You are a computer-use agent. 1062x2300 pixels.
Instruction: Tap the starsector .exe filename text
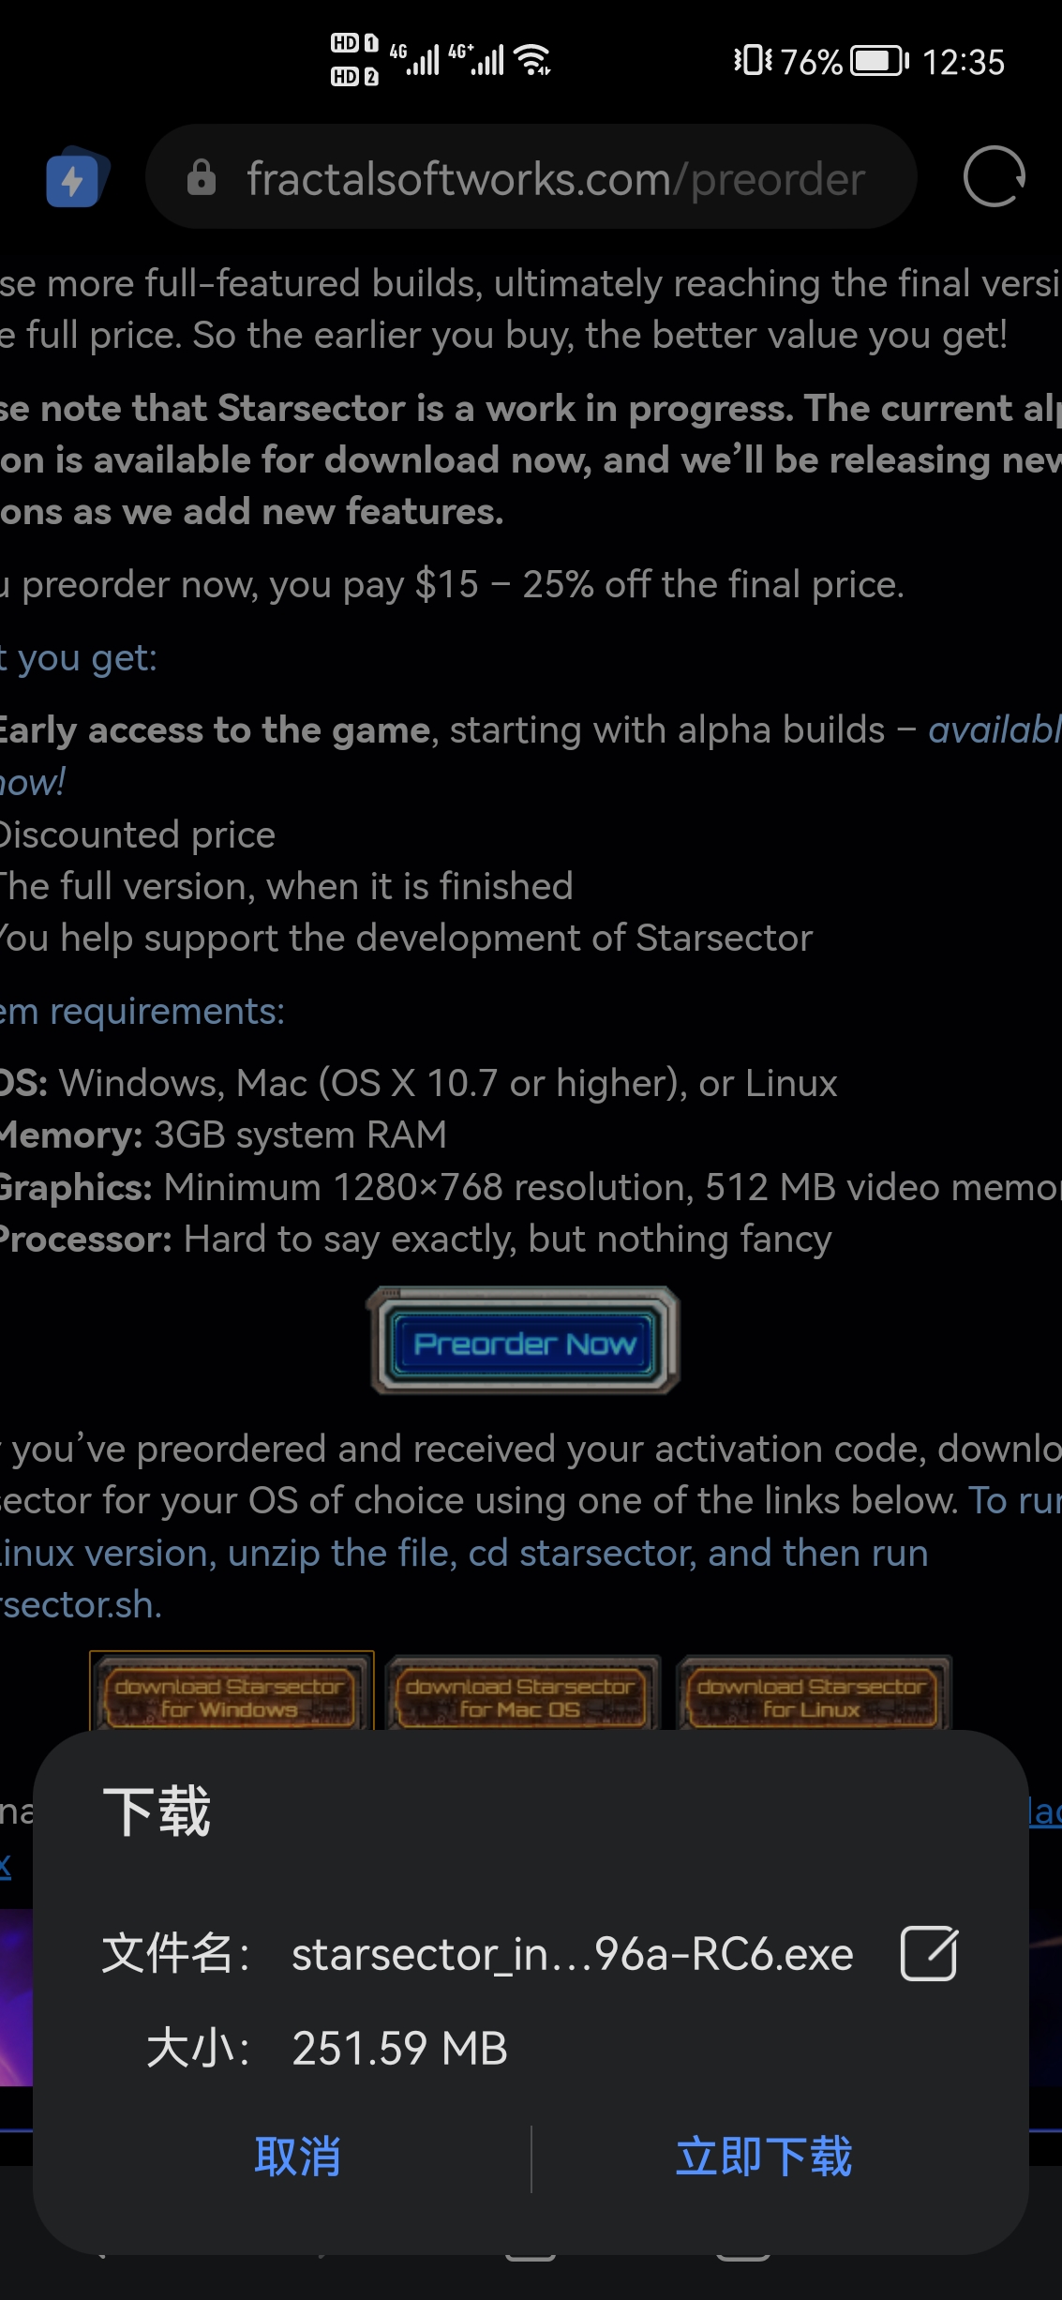tap(572, 1955)
